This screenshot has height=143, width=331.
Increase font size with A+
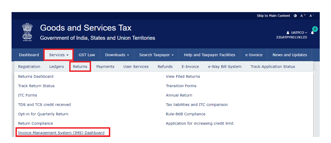[303, 16]
